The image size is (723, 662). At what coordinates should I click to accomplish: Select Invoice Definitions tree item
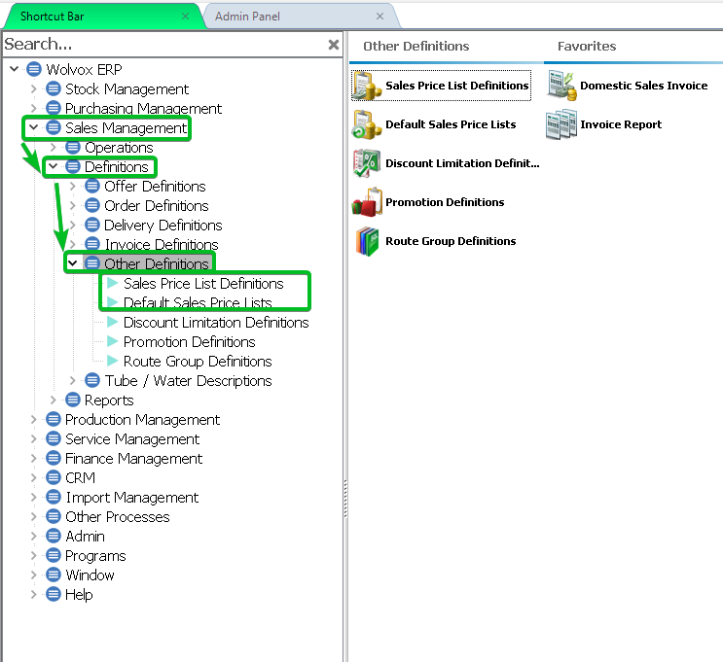point(162,244)
